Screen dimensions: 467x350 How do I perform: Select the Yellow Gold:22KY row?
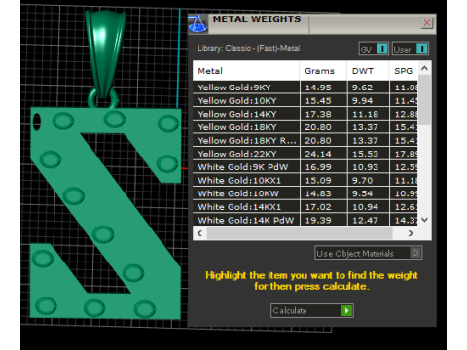coord(305,154)
